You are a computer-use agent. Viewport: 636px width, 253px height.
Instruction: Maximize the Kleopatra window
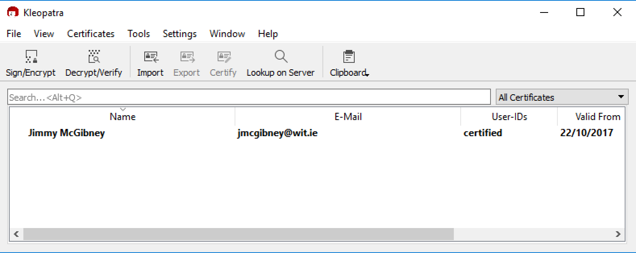coord(580,12)
